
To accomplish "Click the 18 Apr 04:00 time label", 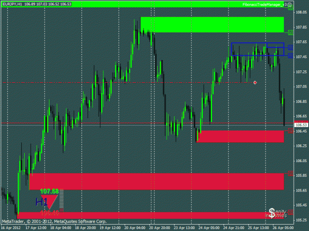I will coord(61,228).
